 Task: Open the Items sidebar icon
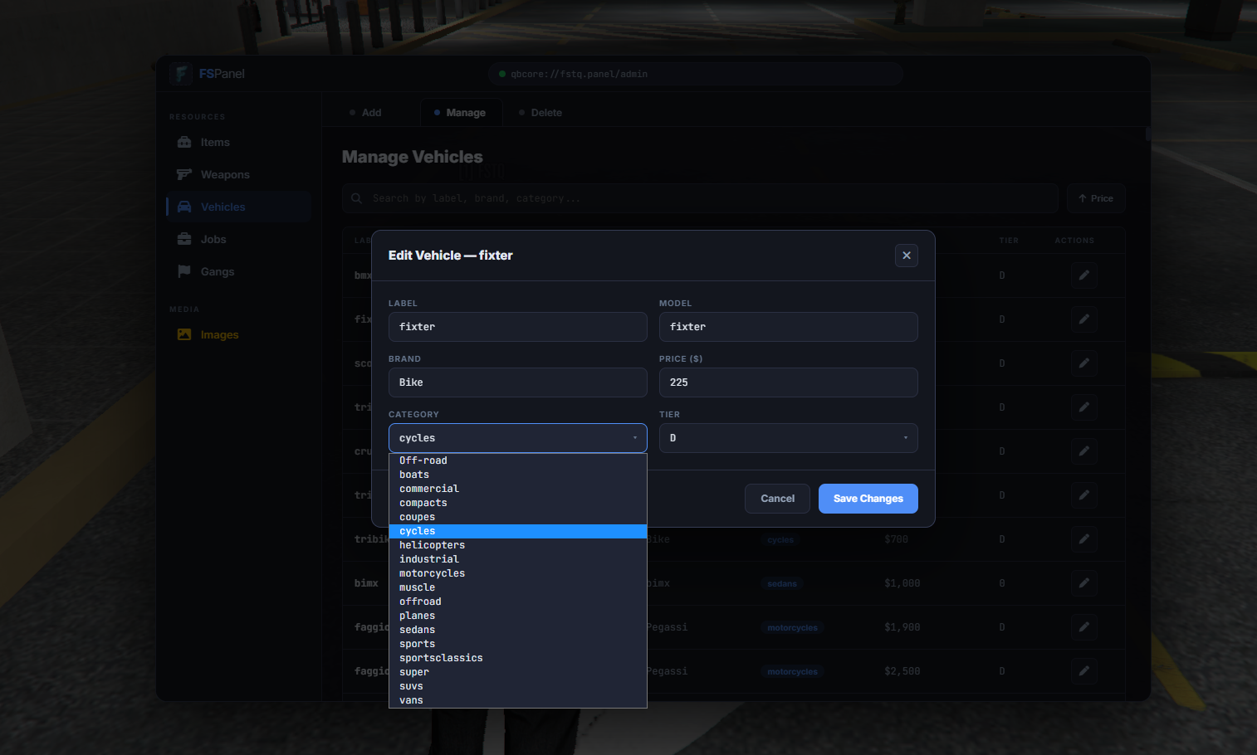tap(184, 143)
